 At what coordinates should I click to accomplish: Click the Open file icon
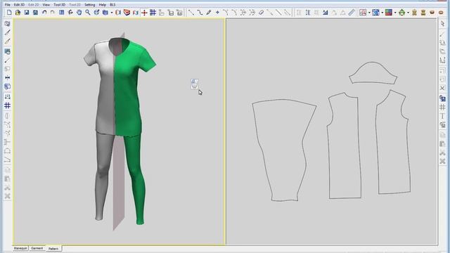(x=18, y=13)
